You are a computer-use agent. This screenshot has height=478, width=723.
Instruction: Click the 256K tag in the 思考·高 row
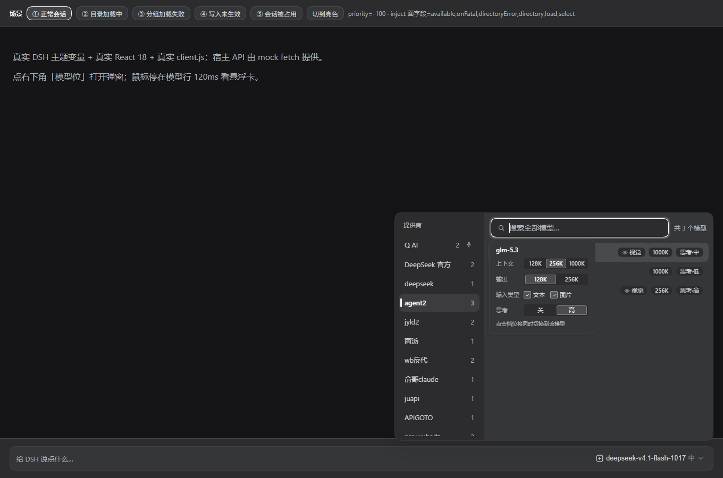[661, 291]
